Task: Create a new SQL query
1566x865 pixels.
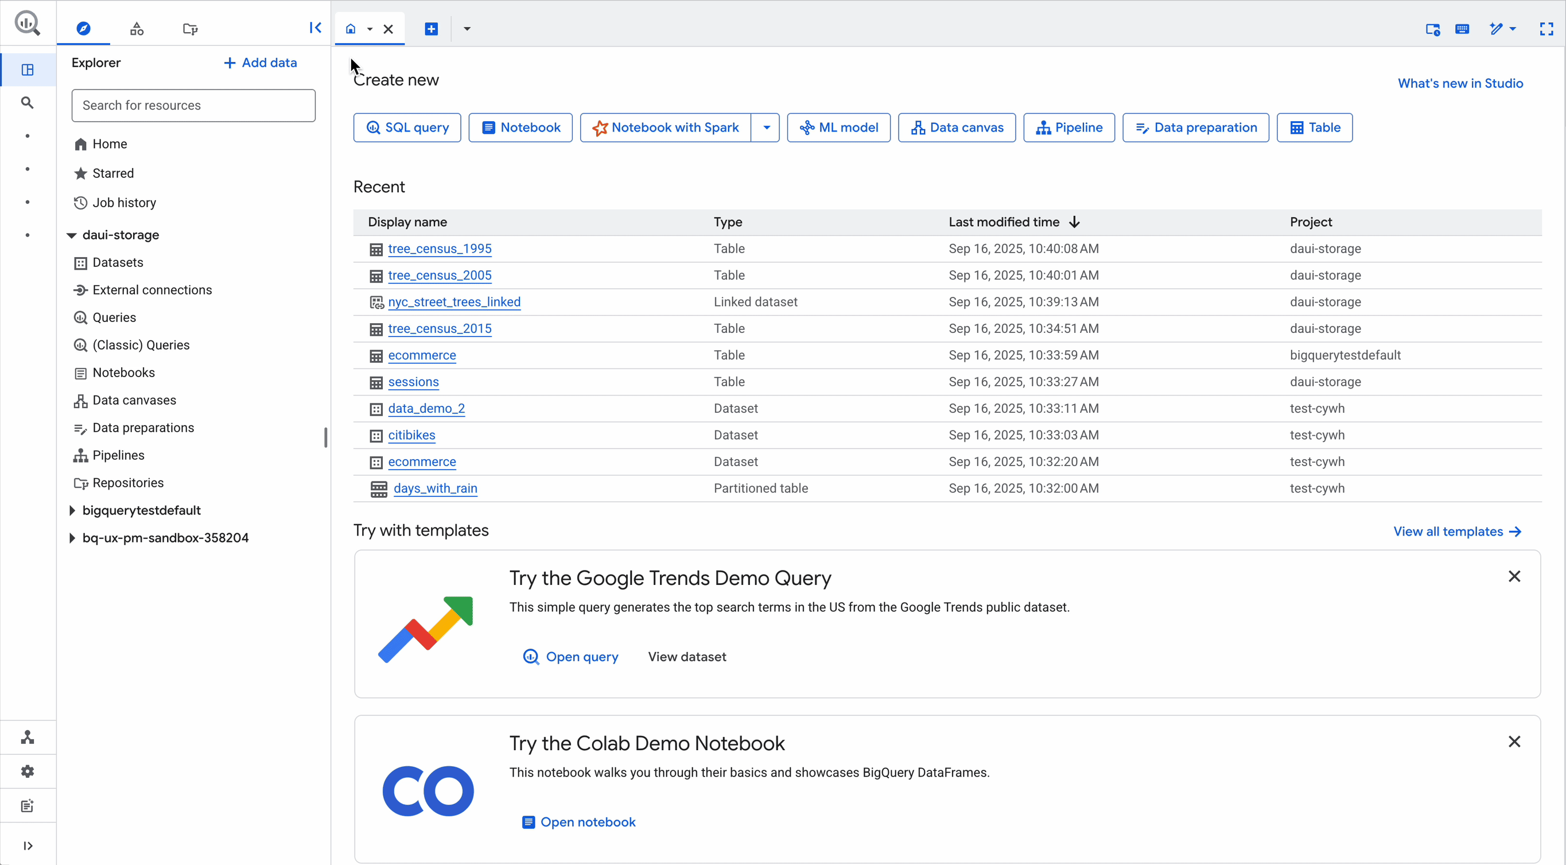Action: point(407,127)
